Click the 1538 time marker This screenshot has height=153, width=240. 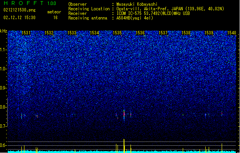186,33
